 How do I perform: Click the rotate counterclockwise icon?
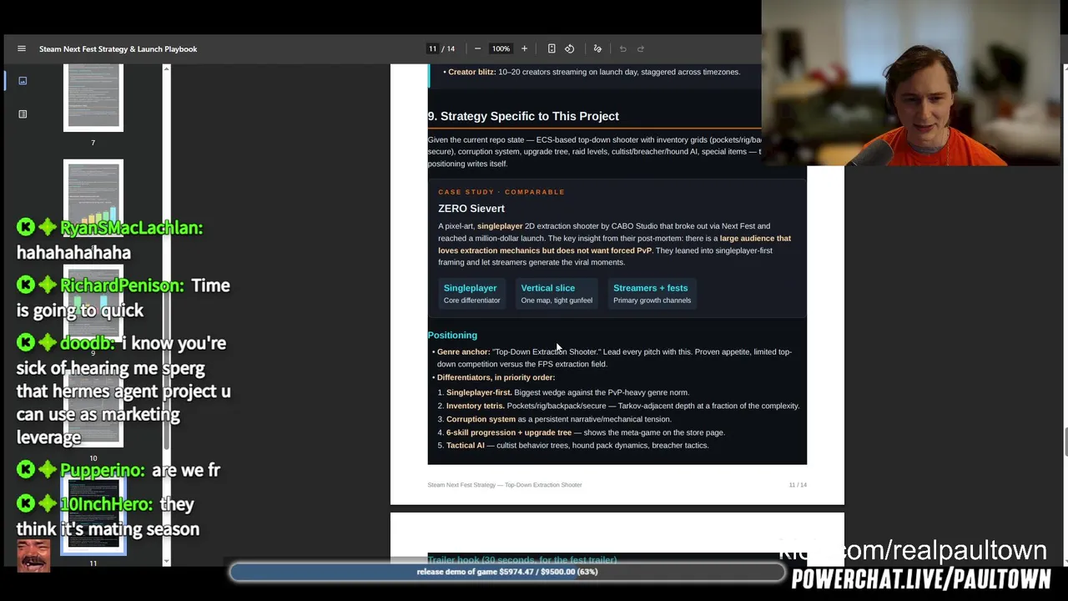[x=570, y=48]
